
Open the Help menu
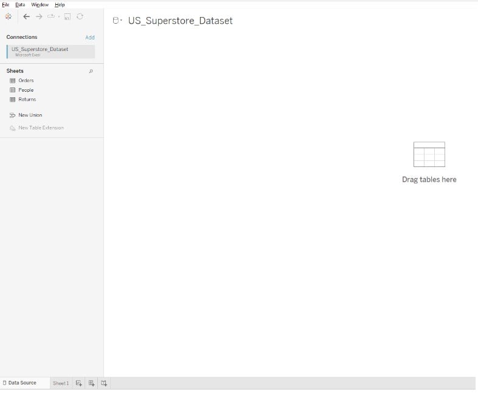60,5
